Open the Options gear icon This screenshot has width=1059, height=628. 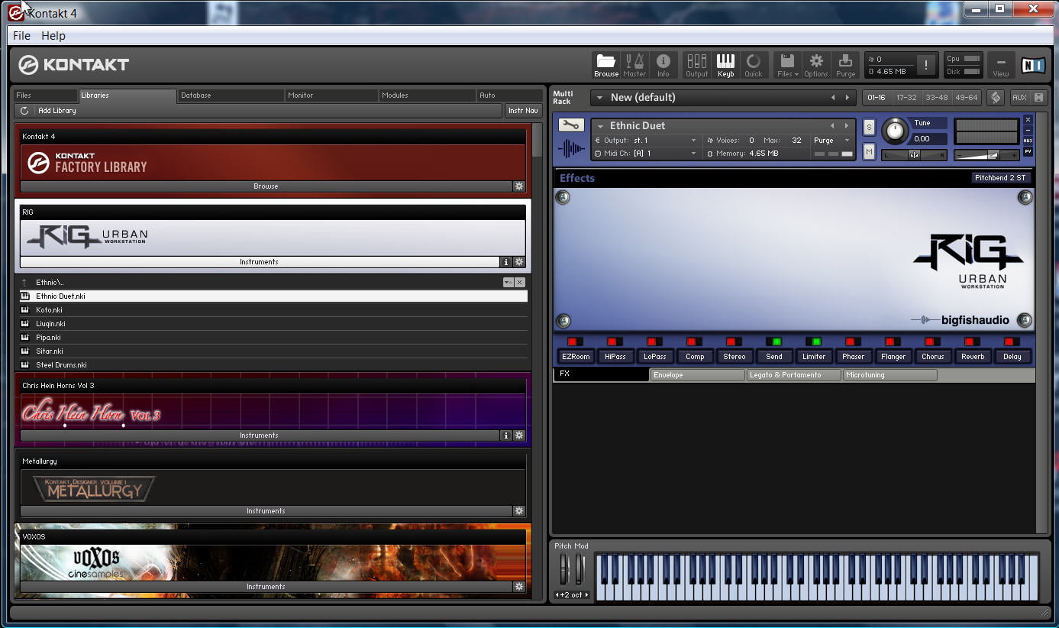point(816,65)
